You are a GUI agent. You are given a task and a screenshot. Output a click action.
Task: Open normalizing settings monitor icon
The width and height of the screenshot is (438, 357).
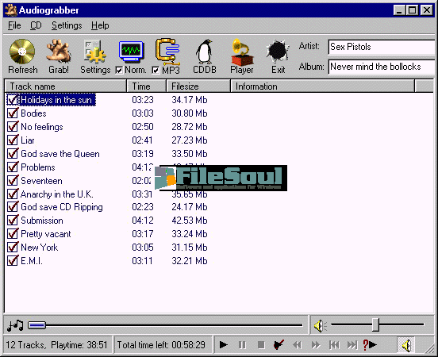(x=131, y=52)
